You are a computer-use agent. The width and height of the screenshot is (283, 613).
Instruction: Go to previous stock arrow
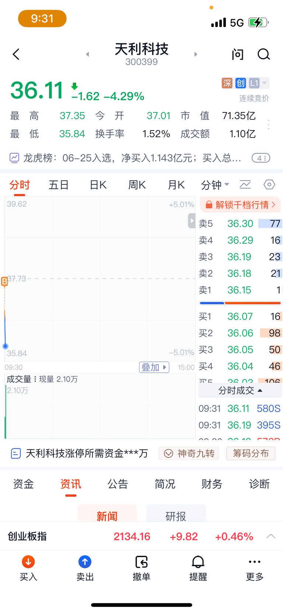[x=88, y=55]
